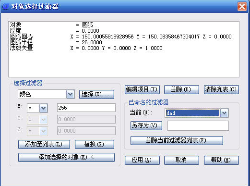Close the 对象选择过滤器 dialog

pyautogui.click(x=242, y=7)
